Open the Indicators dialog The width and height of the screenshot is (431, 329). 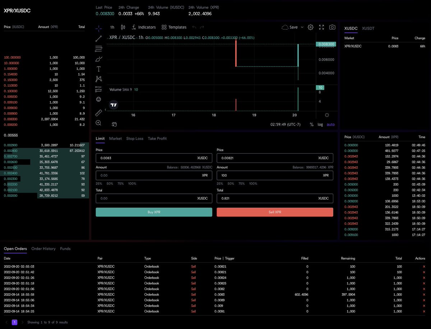(144, 27)
